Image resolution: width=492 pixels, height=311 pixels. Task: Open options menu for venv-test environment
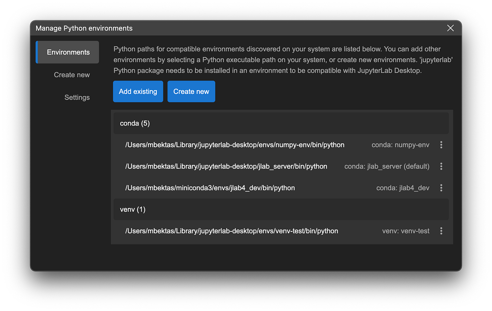click(x=441, y=231)
